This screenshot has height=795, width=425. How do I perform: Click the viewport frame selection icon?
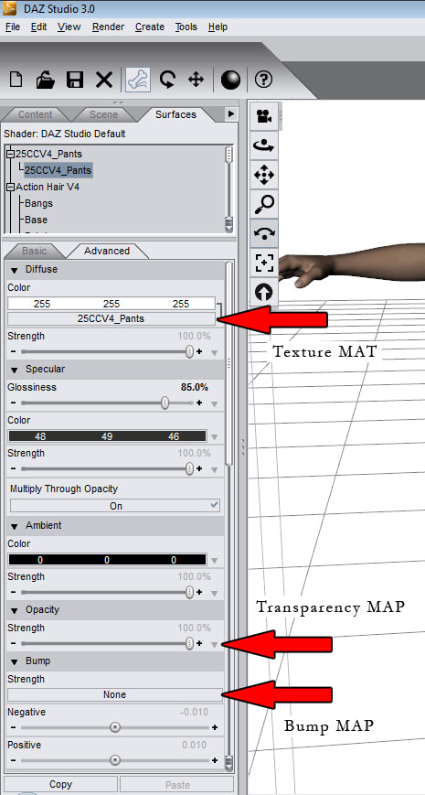coord(264,263)
